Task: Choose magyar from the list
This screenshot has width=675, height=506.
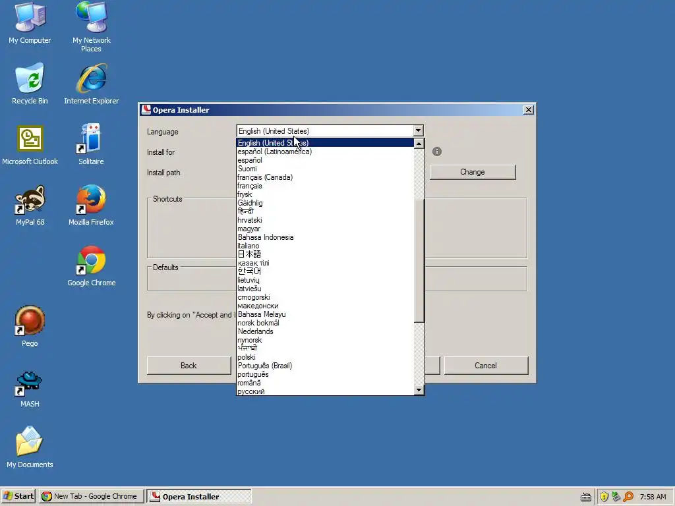Action: point(325,229)
